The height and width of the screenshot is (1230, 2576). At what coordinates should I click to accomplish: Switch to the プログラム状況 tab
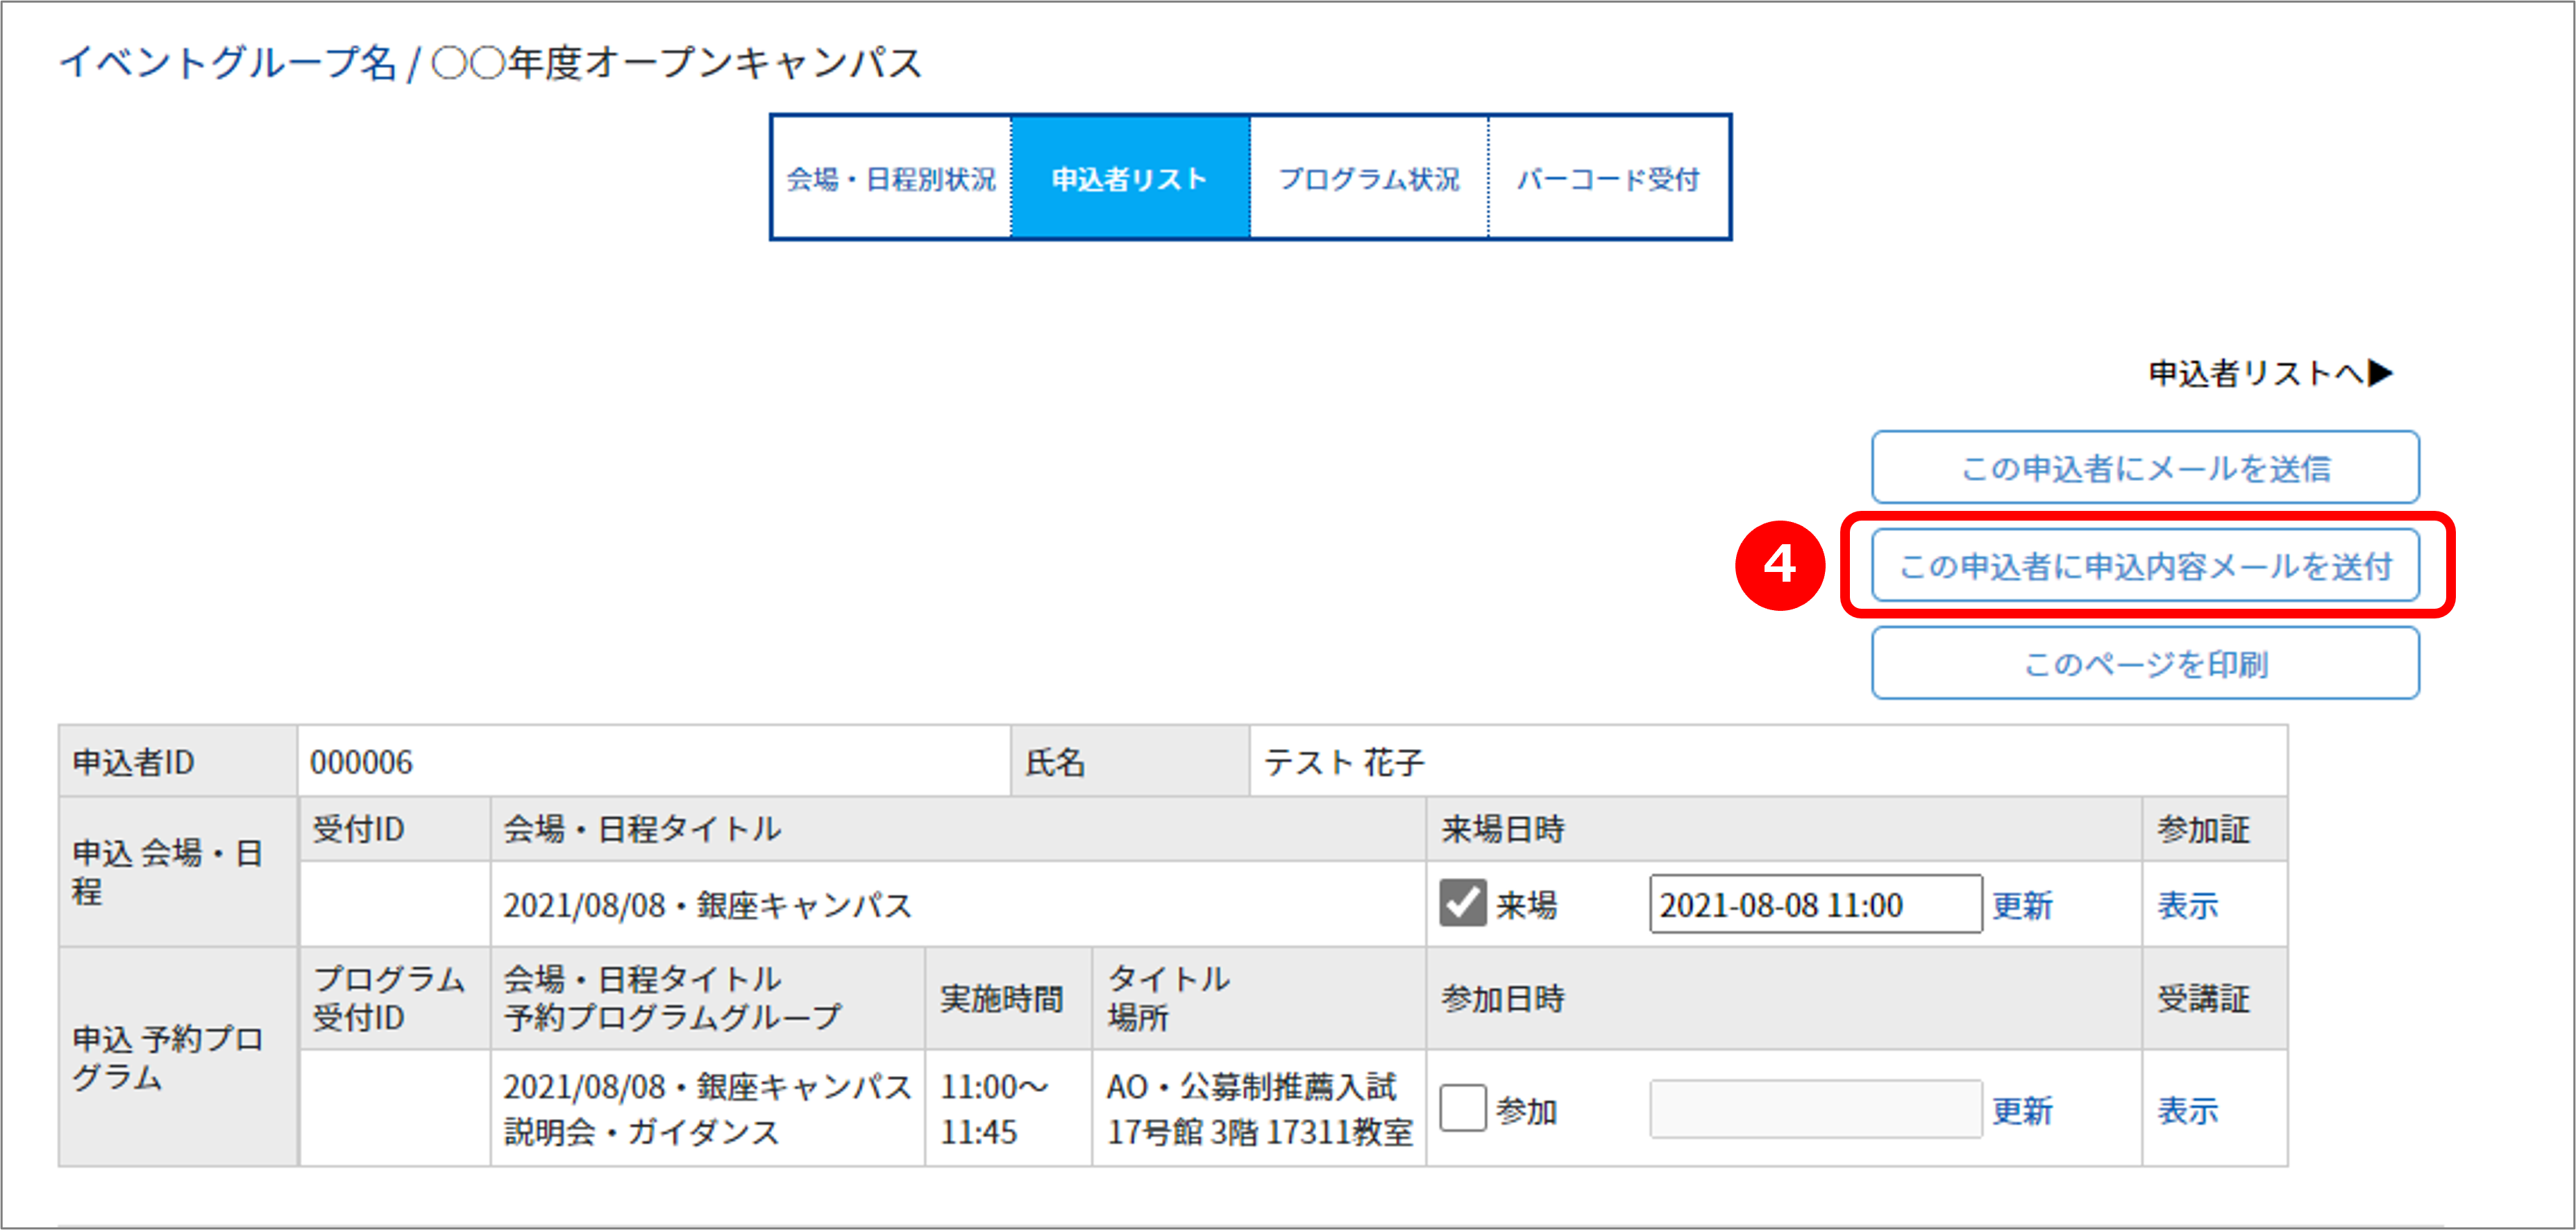[1369, 178]
